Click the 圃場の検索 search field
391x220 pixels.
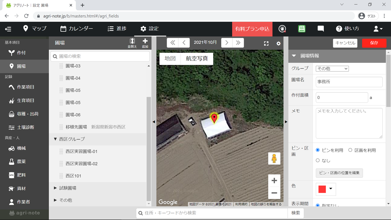pos(100,56)
